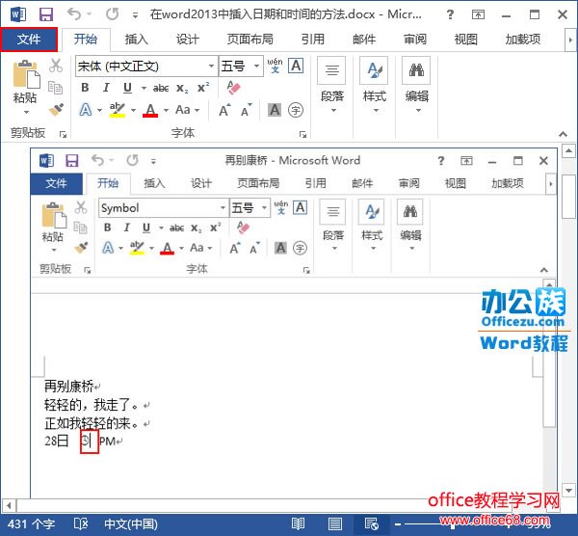The height and width of the screenshot is (536, 578).
Task: Switch to 插入 tab in outer window
Action: click(136, 40)
